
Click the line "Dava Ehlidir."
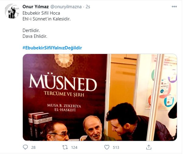pyautogui.click(x=35, y=36)
